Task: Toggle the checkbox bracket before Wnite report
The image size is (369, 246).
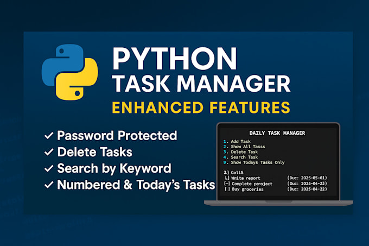Action: coord(227,178)
